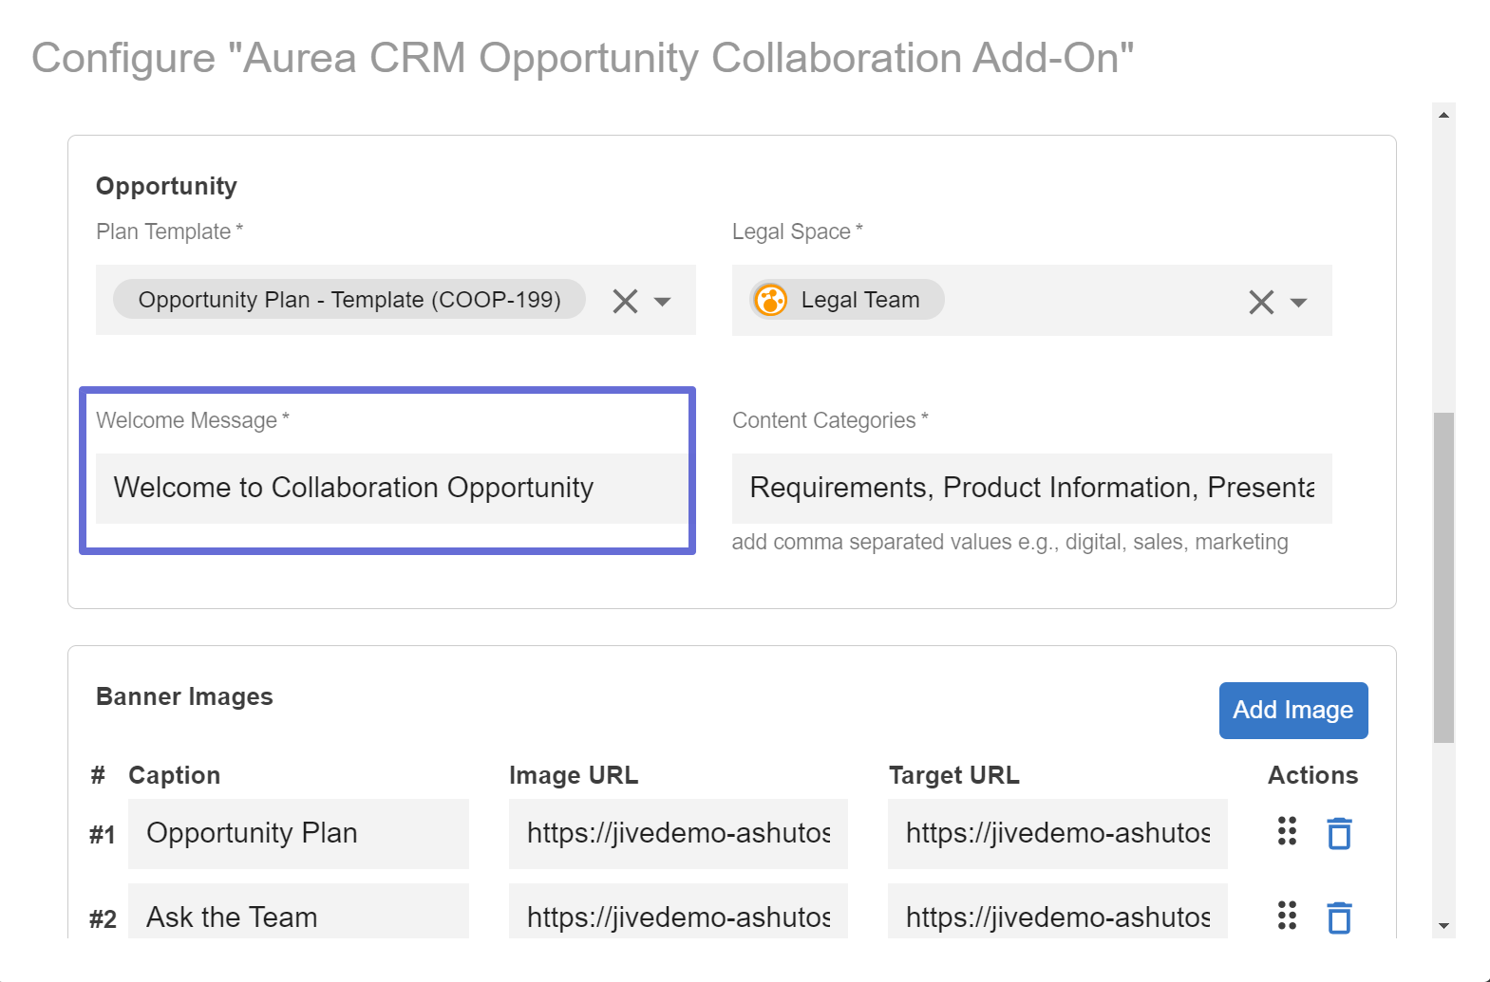This screenshot has width=1490, height=982.
Task: Edit caption field for Opportunity Plan
Action: [298, 833]
